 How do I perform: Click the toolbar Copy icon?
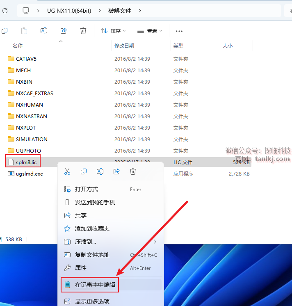(5, 31)
